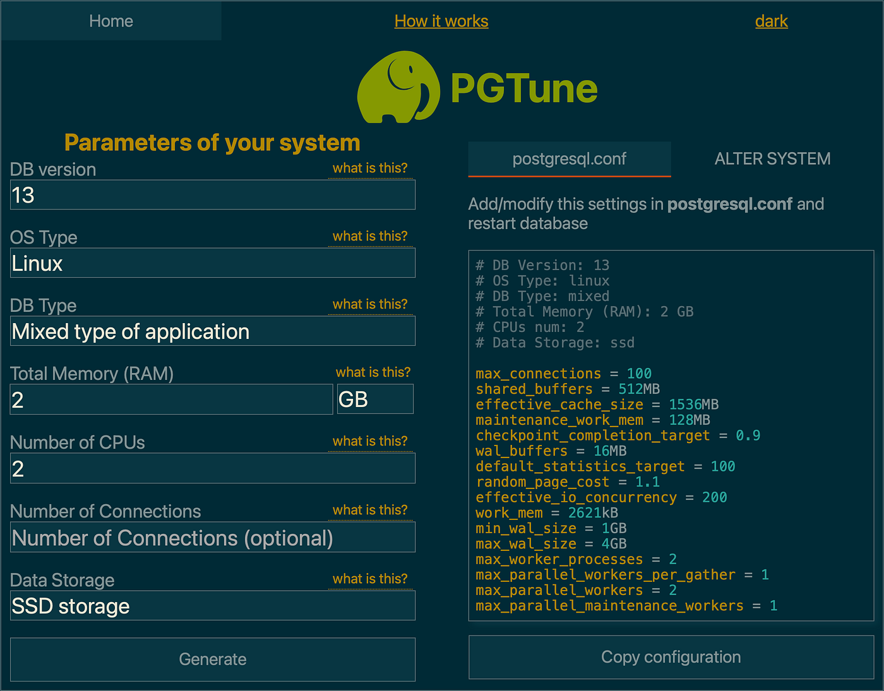Select the postgresql.conf tab
The height and width of the screenshot is (691, 884).
(x=569, y=158)
